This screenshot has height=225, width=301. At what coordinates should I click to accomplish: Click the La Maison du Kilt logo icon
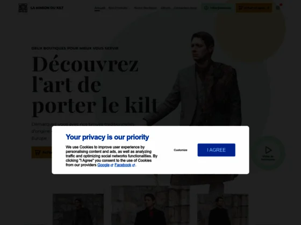pos(23,8)
